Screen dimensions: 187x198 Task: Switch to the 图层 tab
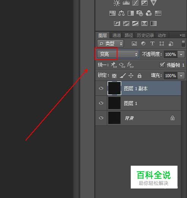103,35
